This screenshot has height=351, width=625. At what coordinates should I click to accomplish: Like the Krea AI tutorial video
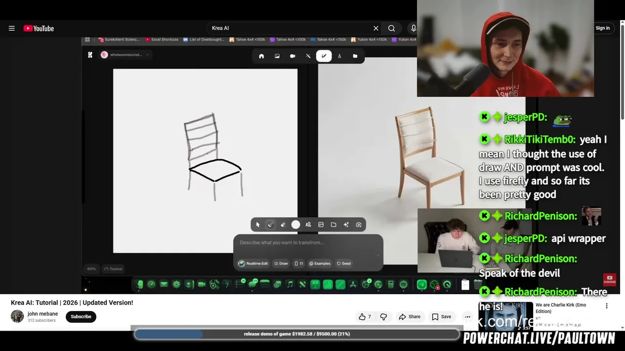click(x=365, y=317)
